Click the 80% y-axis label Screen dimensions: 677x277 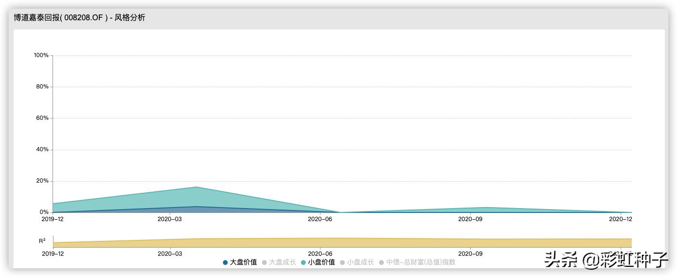(42, 87)
